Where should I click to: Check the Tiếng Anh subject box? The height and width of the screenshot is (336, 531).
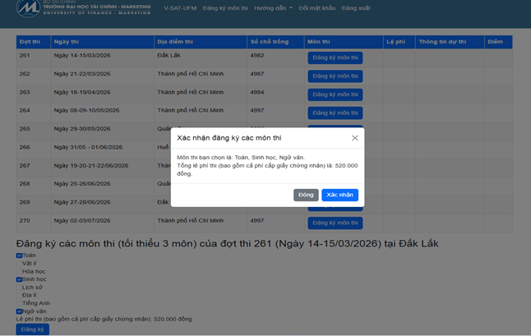20,303
